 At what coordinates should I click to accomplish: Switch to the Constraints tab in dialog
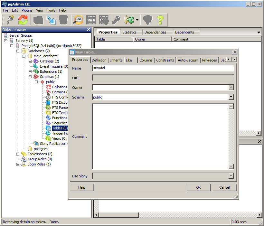coord(165,60)
